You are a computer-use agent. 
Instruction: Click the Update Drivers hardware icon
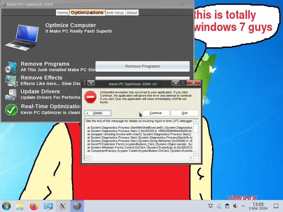pyautogui.click(x=11, y=95)
